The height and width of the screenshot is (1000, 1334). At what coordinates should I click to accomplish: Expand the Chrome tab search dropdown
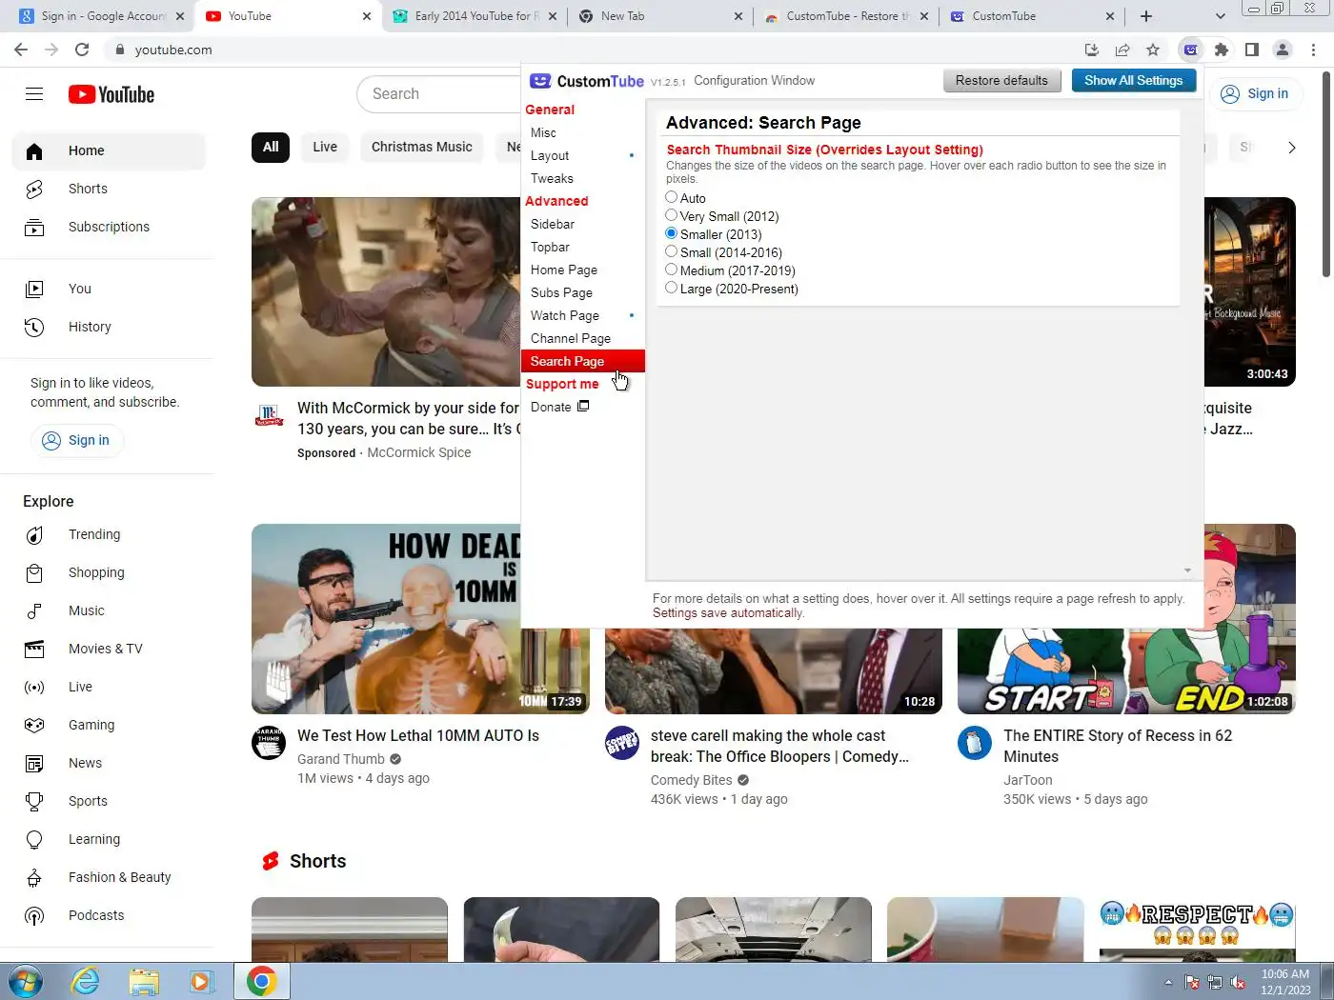[1221, 16]
